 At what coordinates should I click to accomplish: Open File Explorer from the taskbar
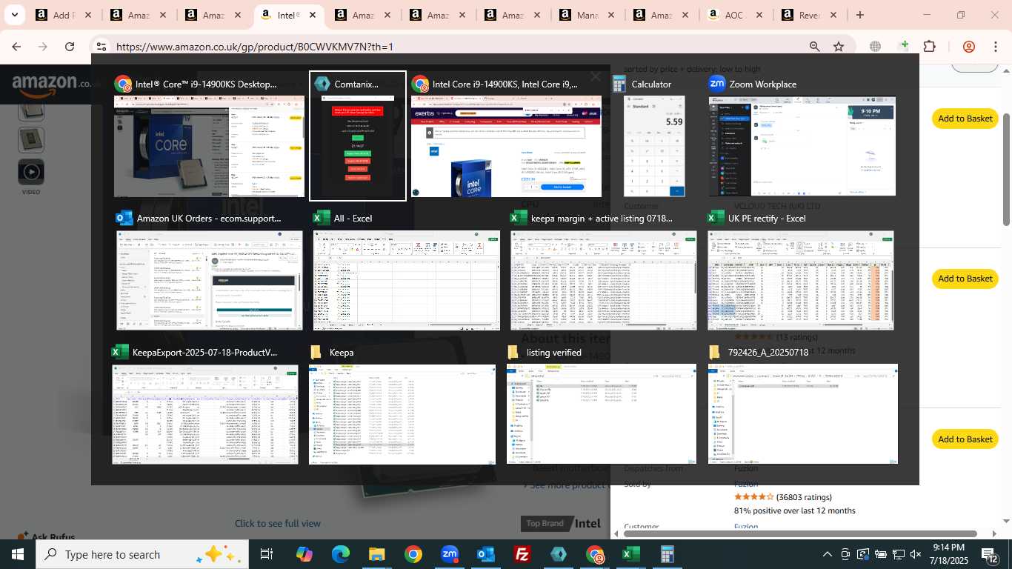376,554
